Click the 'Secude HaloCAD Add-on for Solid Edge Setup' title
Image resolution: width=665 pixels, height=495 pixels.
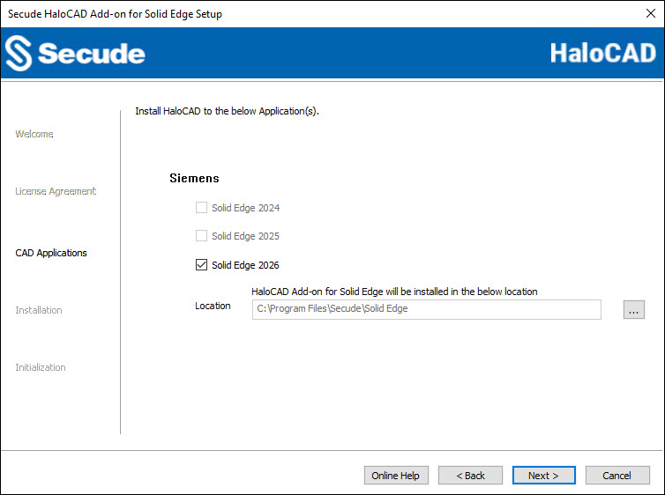pyautogui.click(x=115, y=14)
